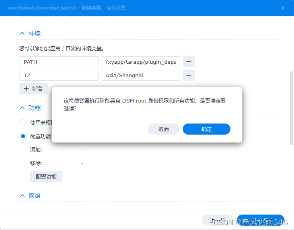The height and width of the screenshot is (230, 294).
Task: Close the 创建容器 window with X
Action: 283,8
